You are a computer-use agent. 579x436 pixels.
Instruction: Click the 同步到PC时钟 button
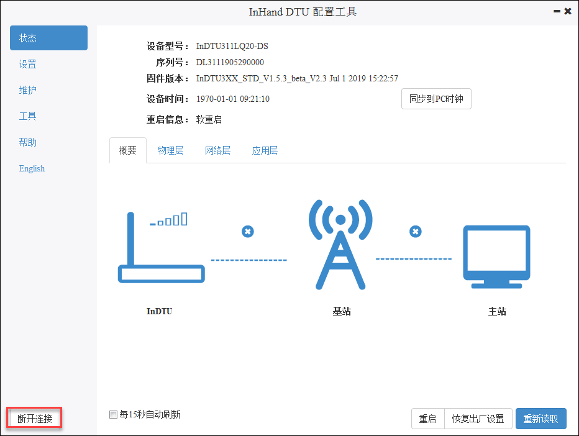pyautogui.click(x=436, y=99)
